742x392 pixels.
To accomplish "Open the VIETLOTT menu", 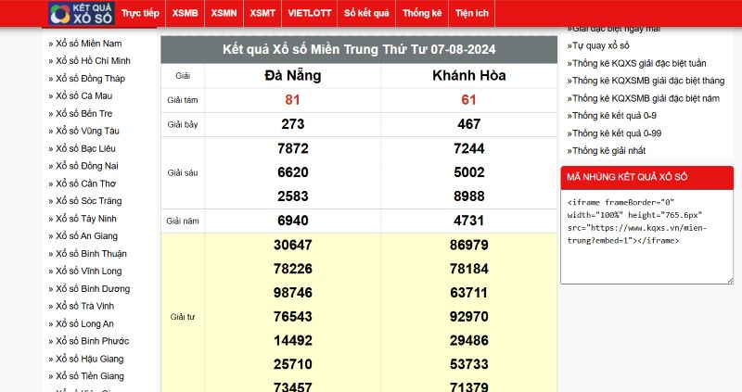I will (308, 13).
